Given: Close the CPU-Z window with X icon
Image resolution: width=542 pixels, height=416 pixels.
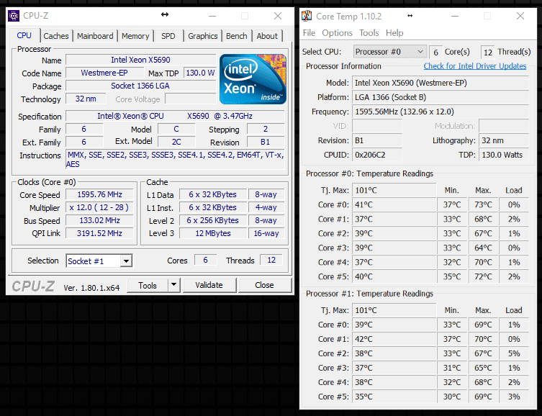Looking at the screenshot, I should pyautogui.click(x=278, y=16).
